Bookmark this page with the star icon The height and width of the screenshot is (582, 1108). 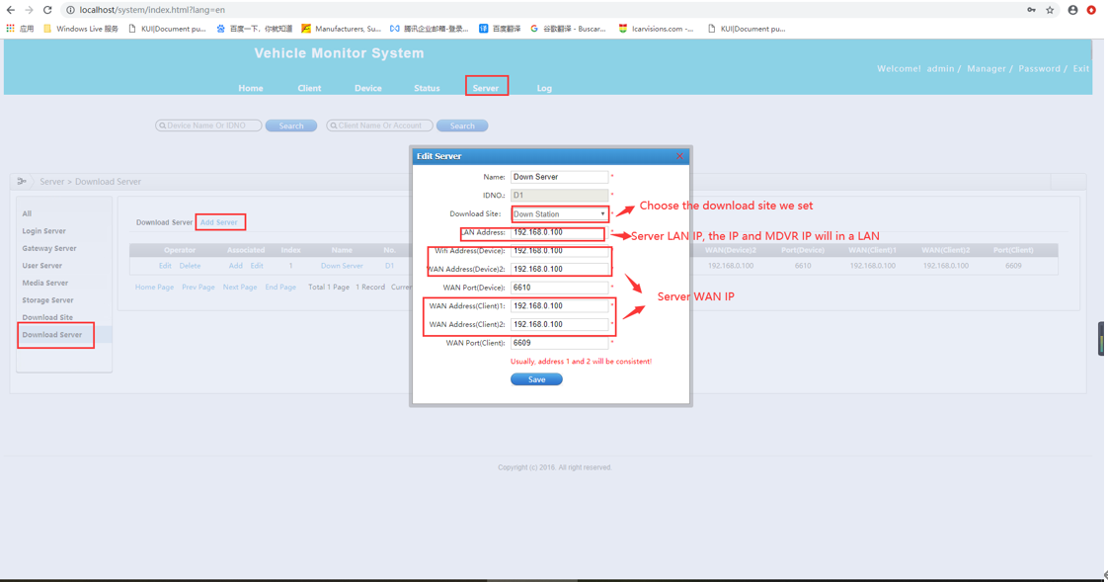(1050, 10)
